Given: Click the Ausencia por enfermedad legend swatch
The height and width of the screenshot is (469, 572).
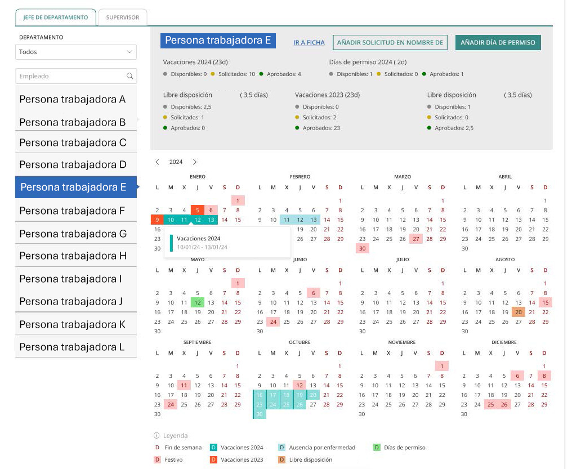Looking at the screenshot, I should pos(281,448).
